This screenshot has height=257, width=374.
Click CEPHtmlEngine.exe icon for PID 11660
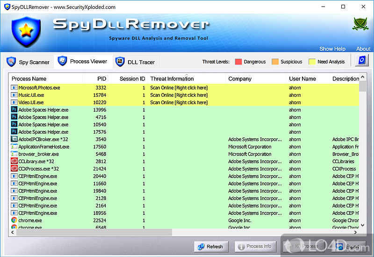click(x=14, y=183)
